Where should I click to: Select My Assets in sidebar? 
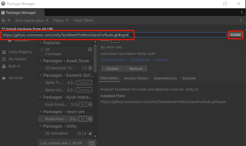tap(17, 59)
